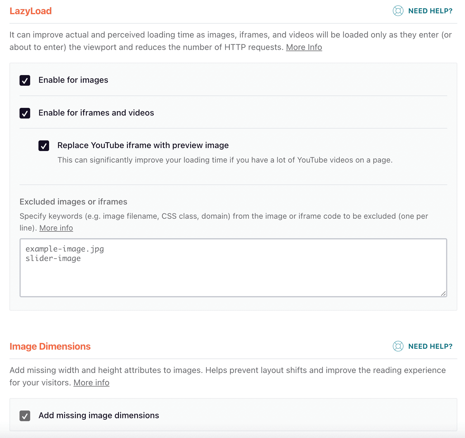Follow More info link in the Image Dimensions description
Viewport: 465px width, 438px height.
tap(91, 383)
